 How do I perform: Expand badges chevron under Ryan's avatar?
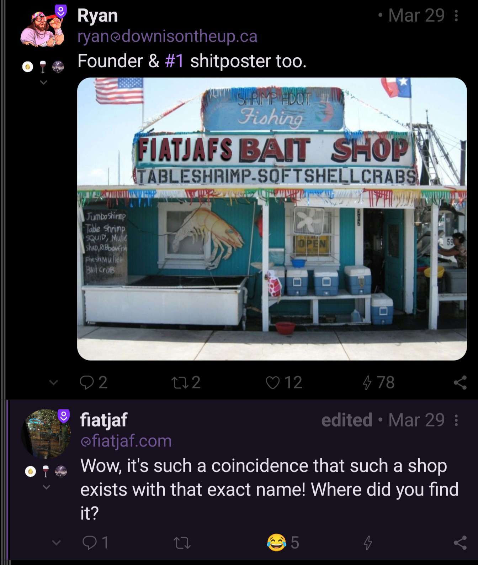click(x=43, y=83)
